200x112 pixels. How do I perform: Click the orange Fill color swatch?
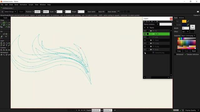click(x=184, y=21)
